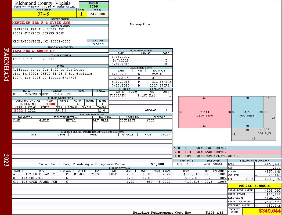Screen dimensions: 282x215
Task: Click the pink B.114 1500 SqFt sketch area
Action: click(x=205, y=112)
